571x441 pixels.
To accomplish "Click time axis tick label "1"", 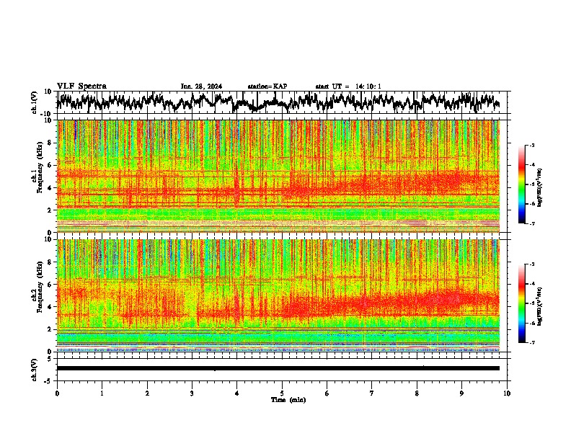I will [102, 393].
